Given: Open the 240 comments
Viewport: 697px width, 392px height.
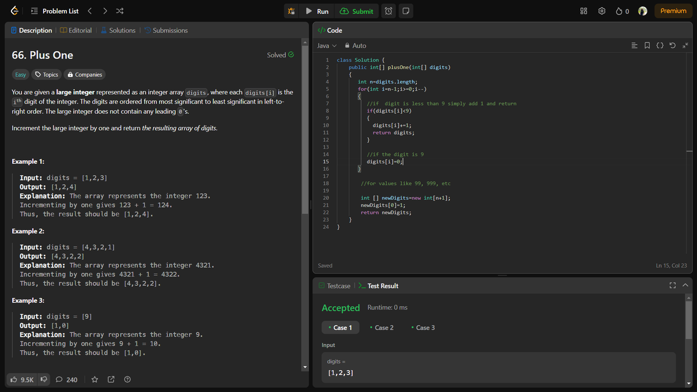Looking at the screenshot, I should pos(67,380).
